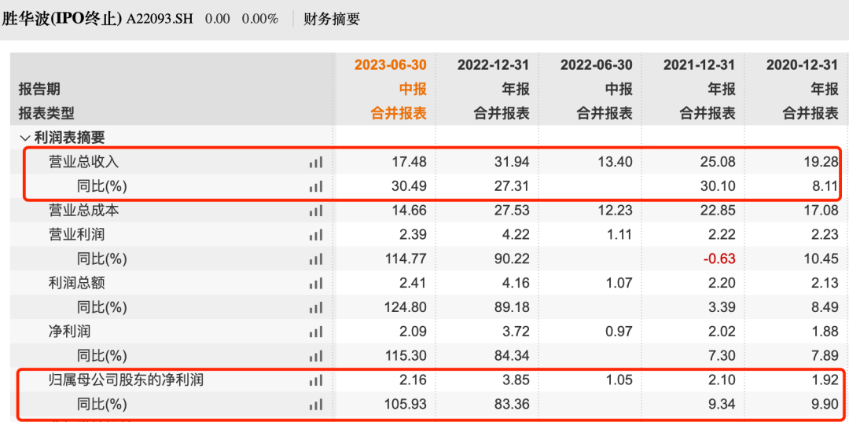Click the 2022-12-31 report period header
849x422 pixels.
click(x=493, y=65)
